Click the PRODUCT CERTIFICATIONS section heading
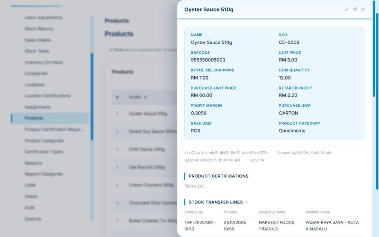This screenshot has width=379, height=237. pyautogui.click(x=218, y=176)
